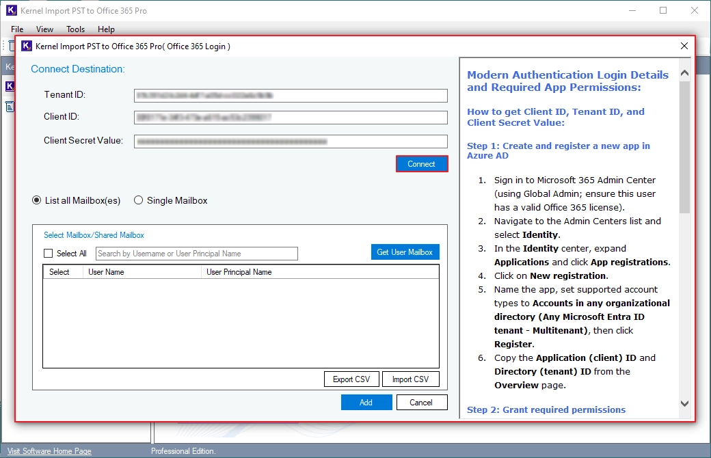This screenshot has height=458, width=711.
Task: Click the Tenant ID input field
Action: tap(291, 96)
